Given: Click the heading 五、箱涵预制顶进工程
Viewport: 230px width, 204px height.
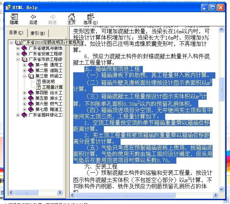Looking at the screenshot, I should pyautogui.click(x=112, y=68).
